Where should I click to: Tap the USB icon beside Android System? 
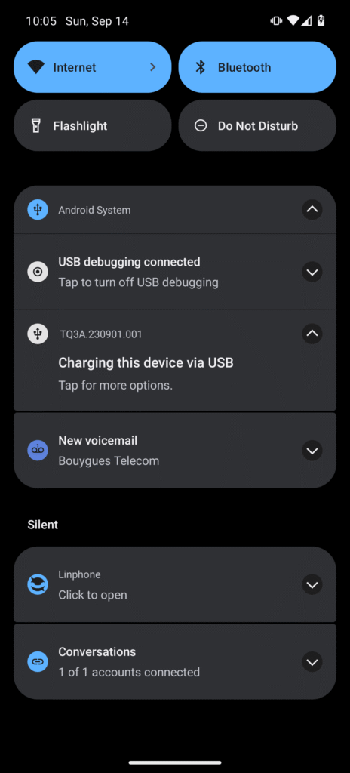[x=38, y=210]
